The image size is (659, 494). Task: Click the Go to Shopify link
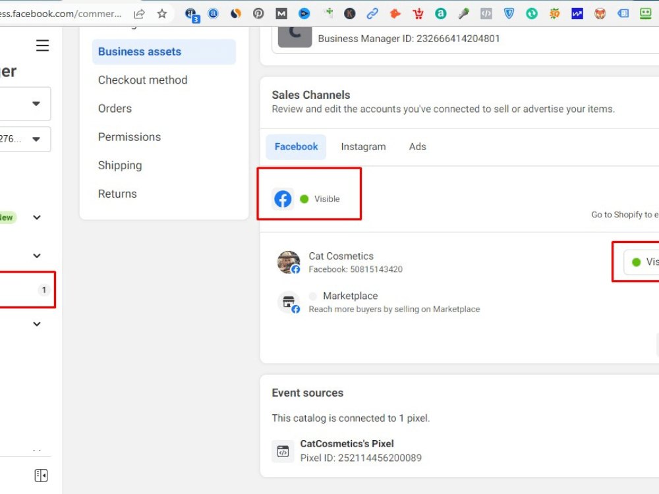click(625, 215)
